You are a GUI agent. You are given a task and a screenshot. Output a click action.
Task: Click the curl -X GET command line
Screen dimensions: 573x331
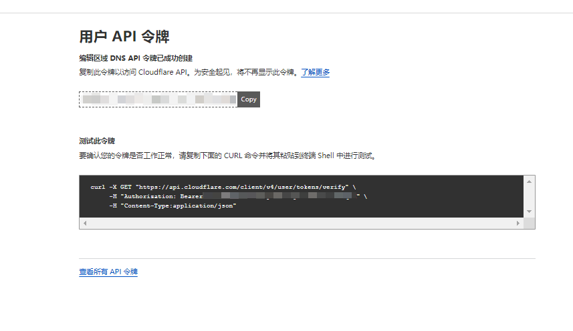point(223,187)
